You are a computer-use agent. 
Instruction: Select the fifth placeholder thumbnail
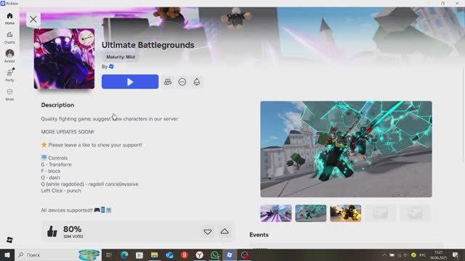[x=415, y=213]
